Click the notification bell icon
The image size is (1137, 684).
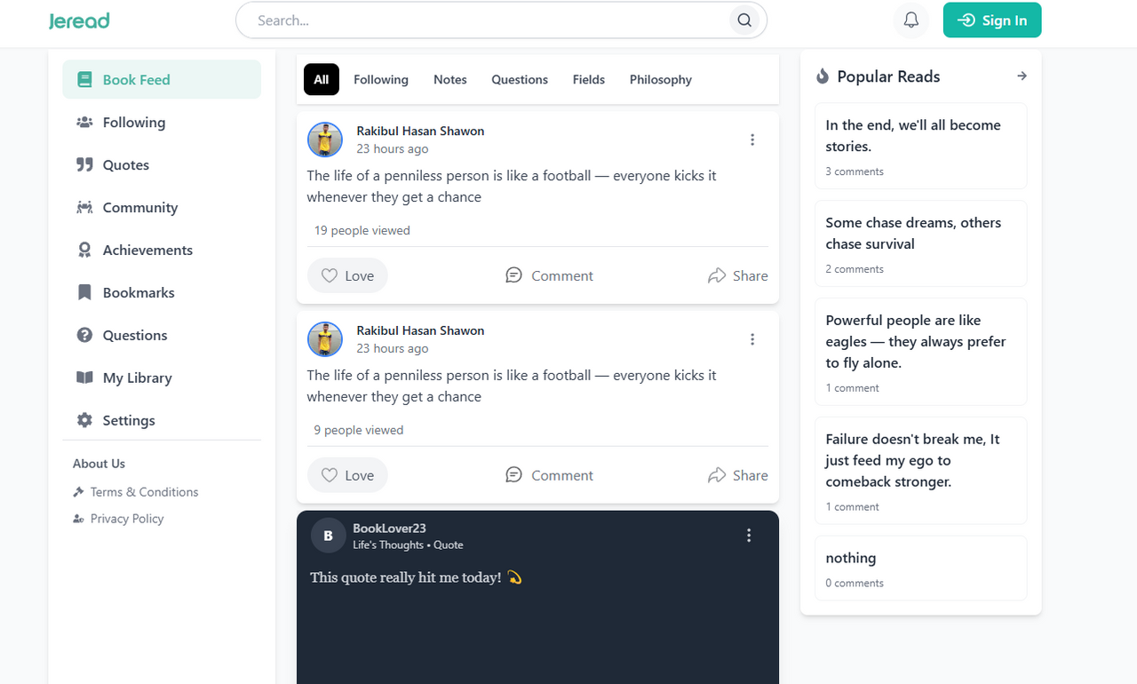pos(910,20)
